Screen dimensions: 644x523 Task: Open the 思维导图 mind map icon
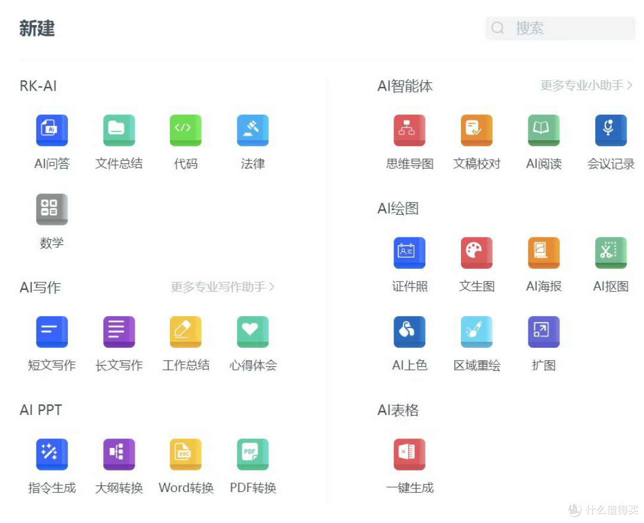(410, 130)
